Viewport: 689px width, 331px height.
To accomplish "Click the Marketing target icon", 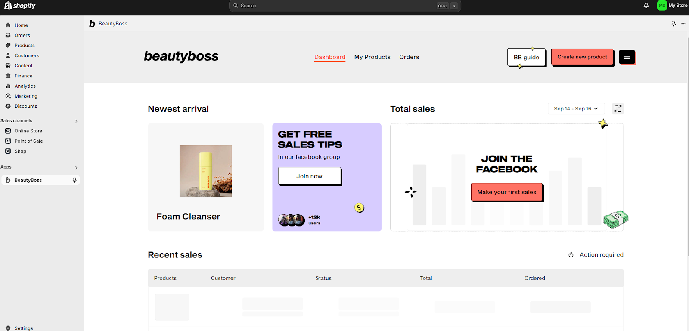I will (8, 96).
